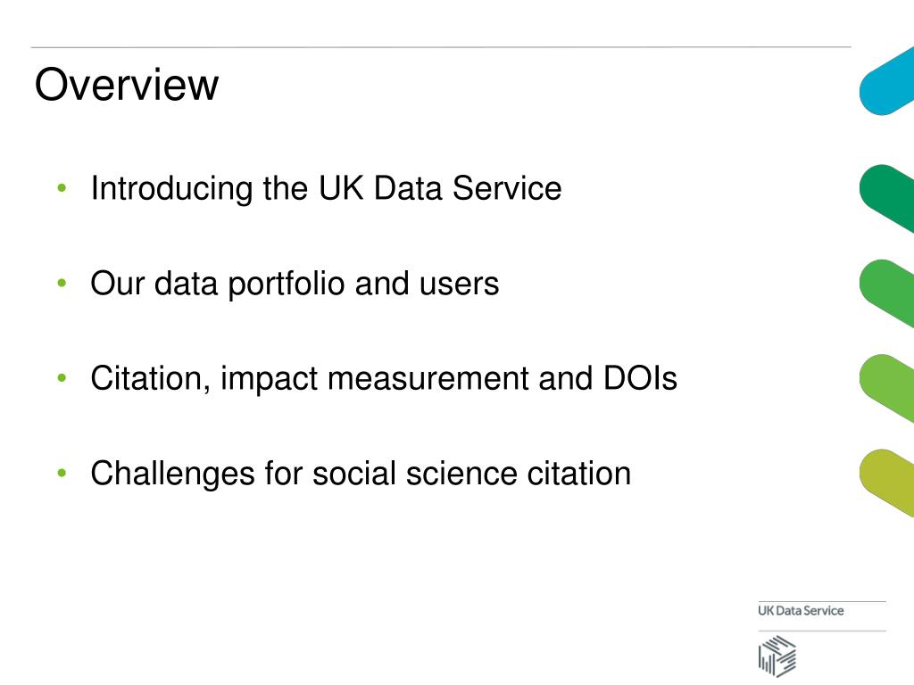Select the Overview slide title
914x685 pixels.
coord(127,85)
